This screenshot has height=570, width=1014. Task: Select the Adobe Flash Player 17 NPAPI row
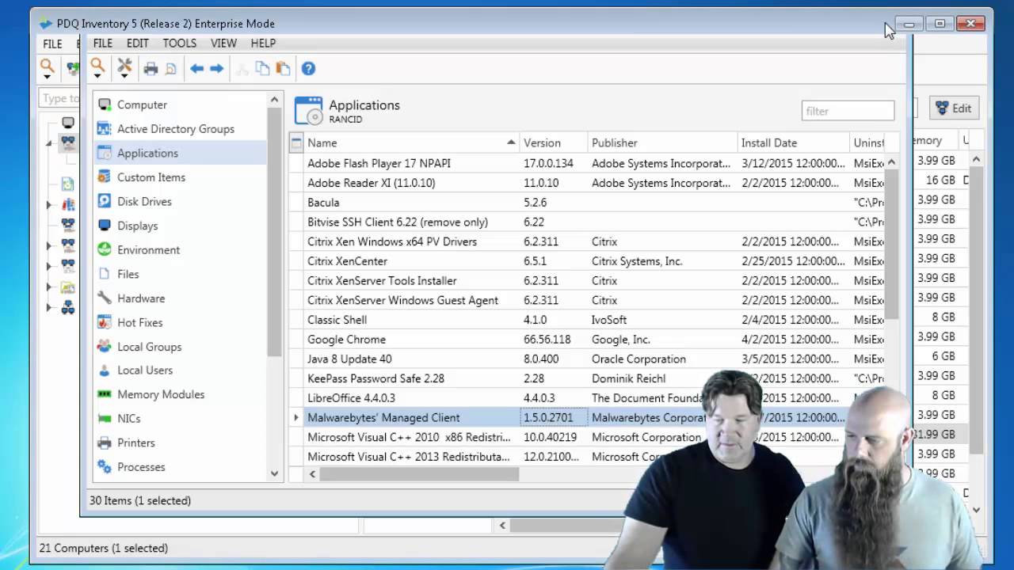point(587,163)
